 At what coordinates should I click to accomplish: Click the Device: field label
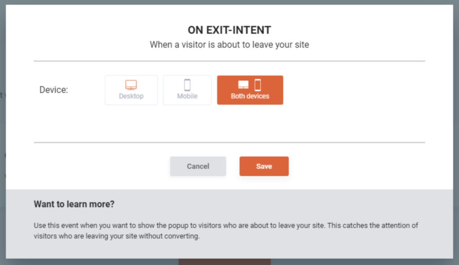tap(54, 90)
